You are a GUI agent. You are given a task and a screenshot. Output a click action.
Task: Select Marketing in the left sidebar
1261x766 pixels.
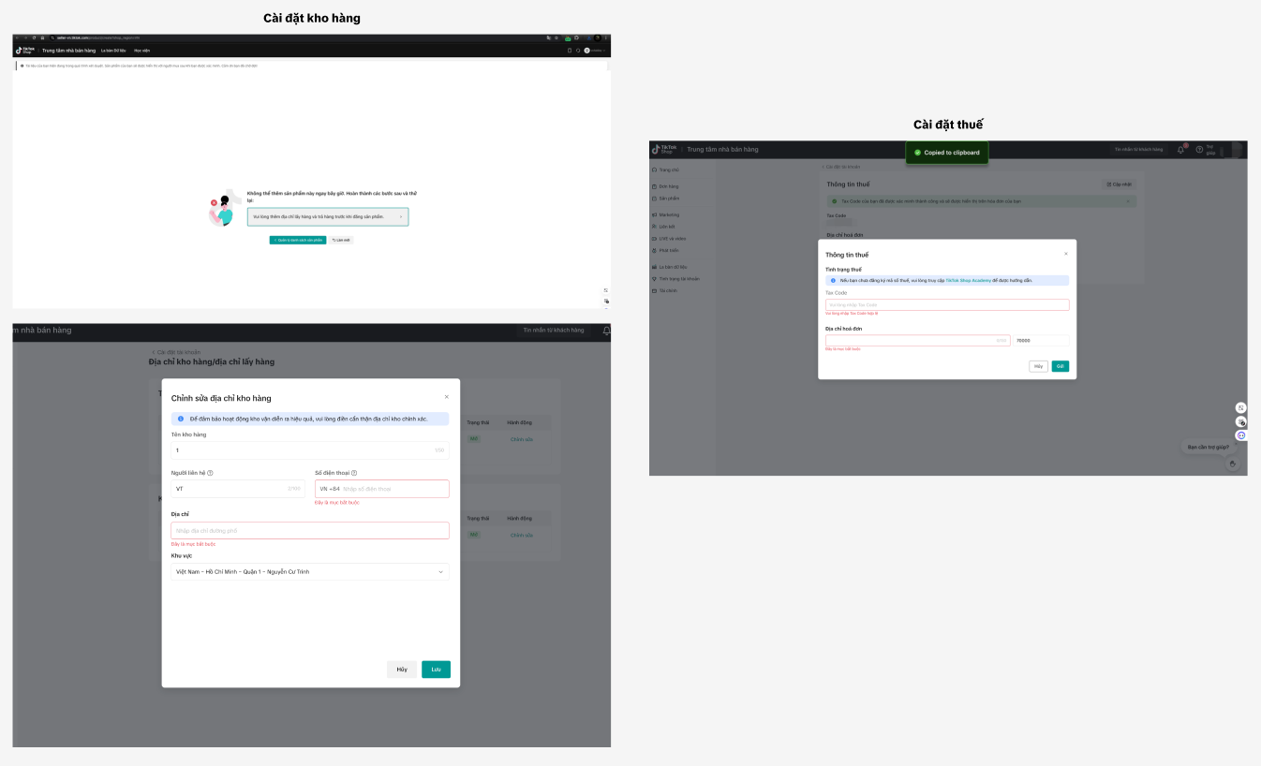[668, 214]
